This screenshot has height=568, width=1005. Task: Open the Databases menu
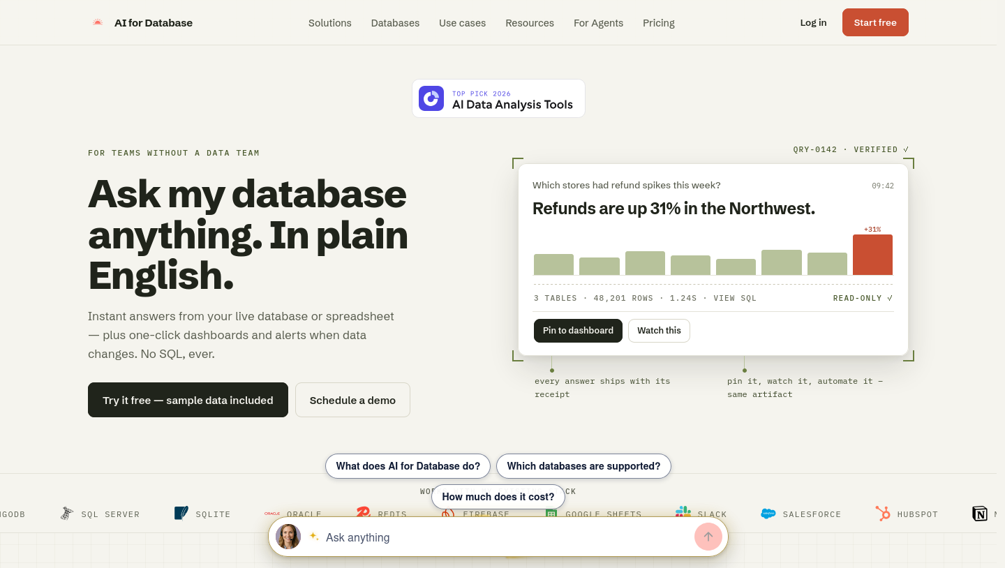click(395, 23)
